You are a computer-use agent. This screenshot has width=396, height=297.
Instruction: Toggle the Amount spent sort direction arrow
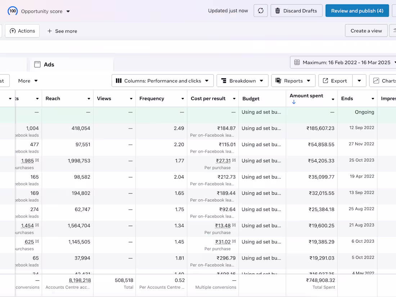[294, 102]
